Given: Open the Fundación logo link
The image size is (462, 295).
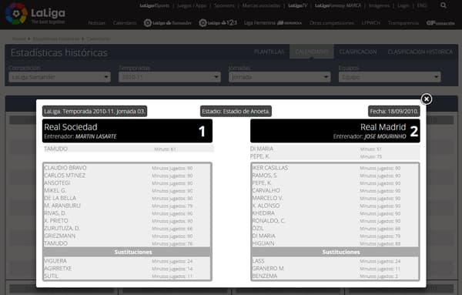Looking at the screenshot, I should (440, 23).
